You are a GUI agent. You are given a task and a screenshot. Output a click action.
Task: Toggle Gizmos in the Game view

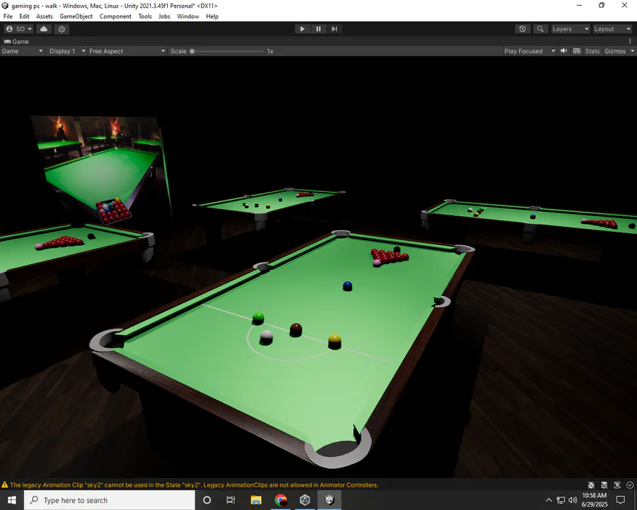pyautogui.click(x=614, y=51)
